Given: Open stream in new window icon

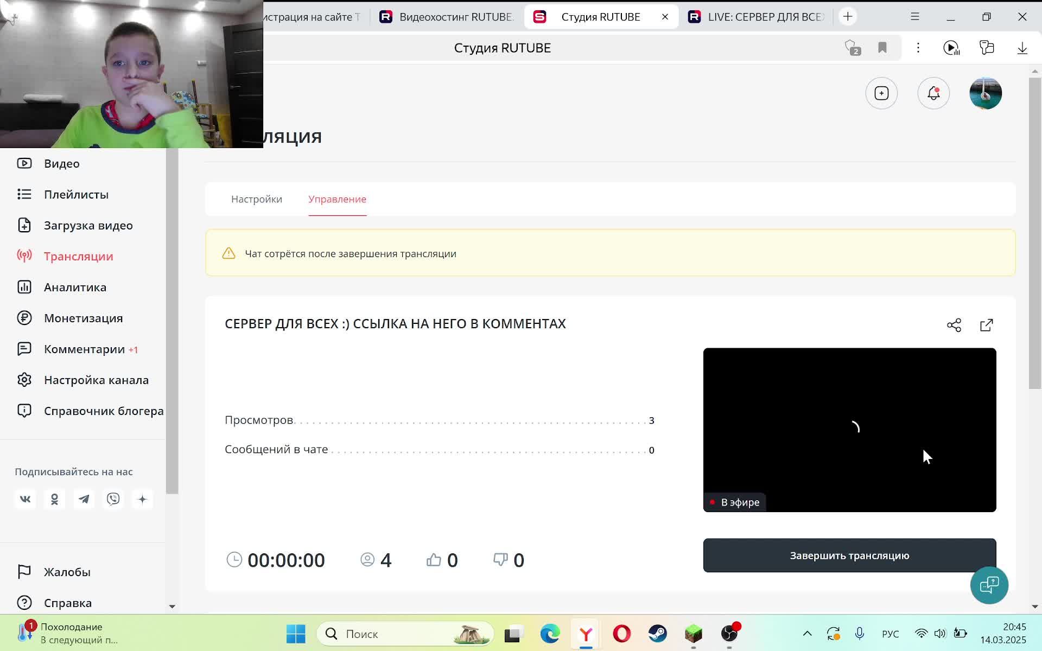Looking at the screenshot, I should [986, 325].
